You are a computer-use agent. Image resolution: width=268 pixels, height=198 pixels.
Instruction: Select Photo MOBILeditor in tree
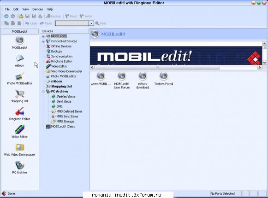64,76
